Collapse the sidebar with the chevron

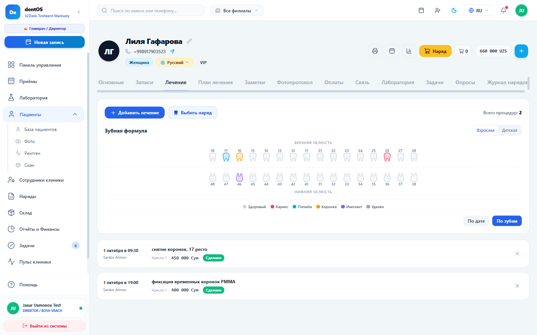pos(79,12)
